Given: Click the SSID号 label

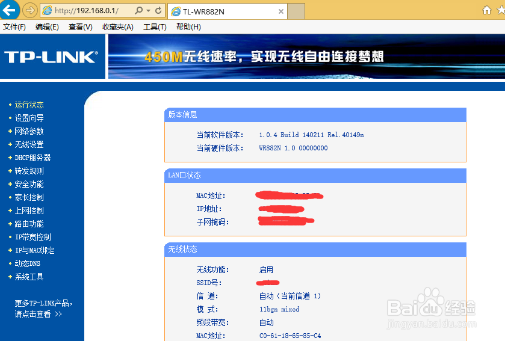Looking at the screenshot, I should point(209,283).
